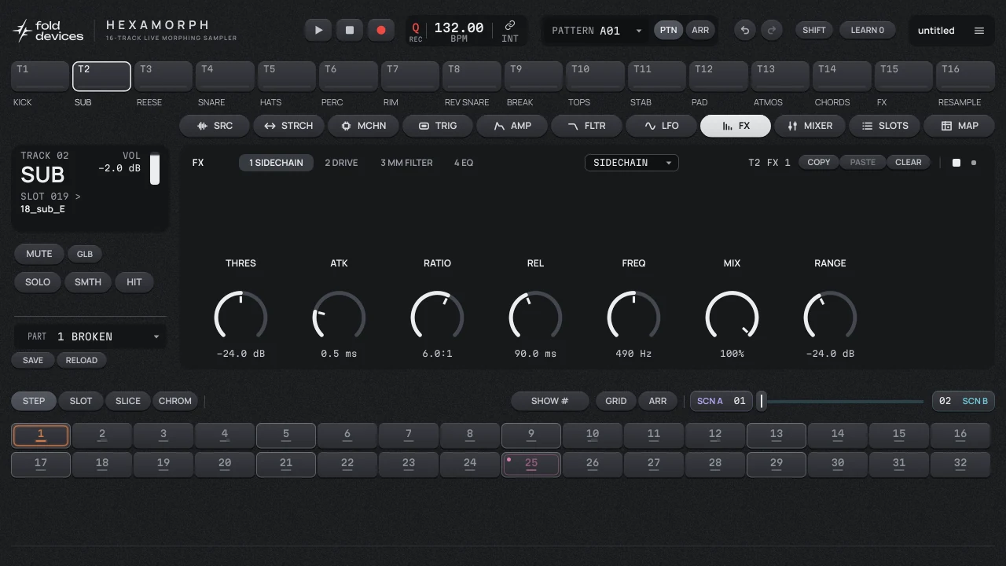Reload the current part

coord(82,360)
